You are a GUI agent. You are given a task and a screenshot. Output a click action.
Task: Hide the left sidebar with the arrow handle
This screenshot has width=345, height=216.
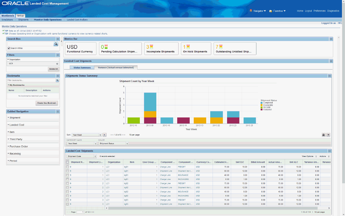(x=62, y=41)
